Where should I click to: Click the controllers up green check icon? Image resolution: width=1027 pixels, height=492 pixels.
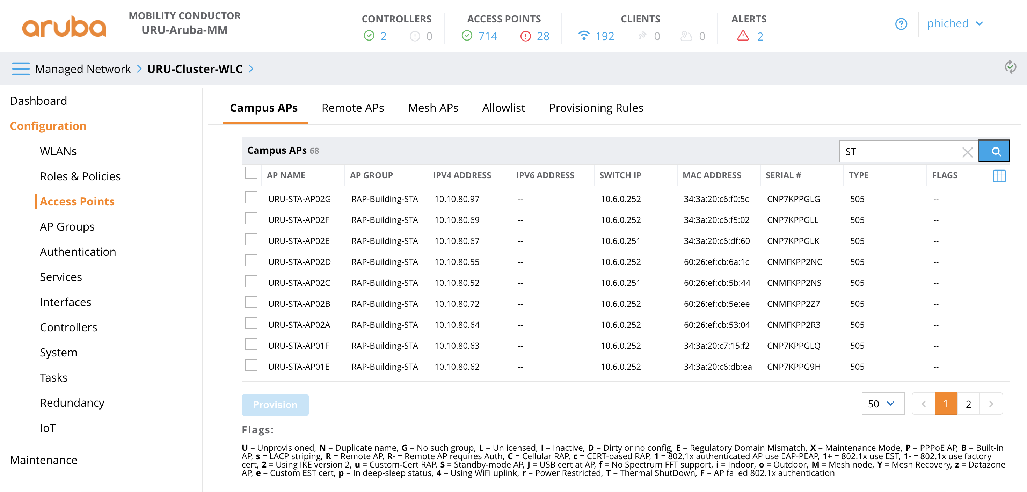[369, 36]
